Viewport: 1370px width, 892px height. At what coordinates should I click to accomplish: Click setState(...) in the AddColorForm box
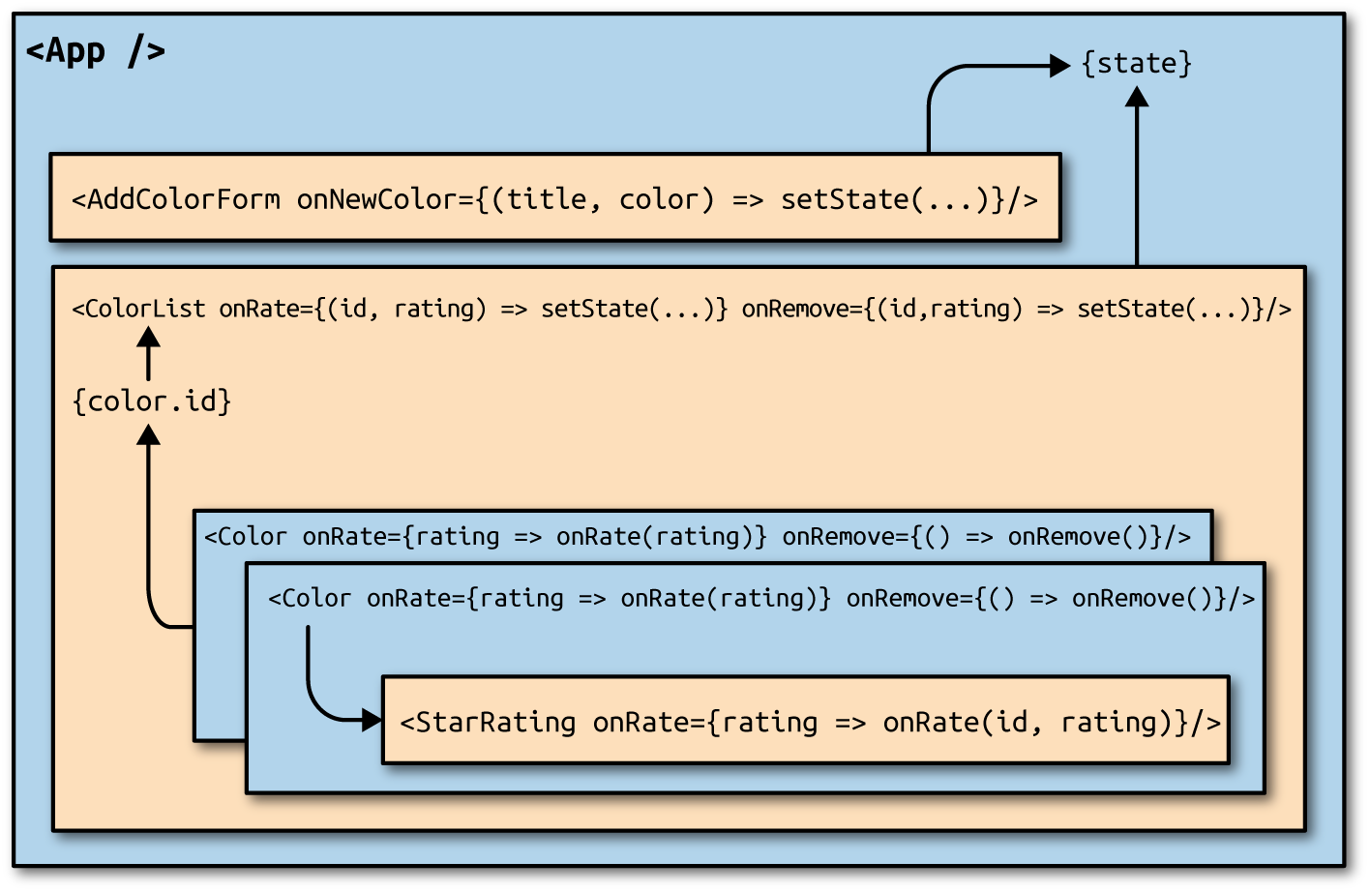click(x=884, y=199)
